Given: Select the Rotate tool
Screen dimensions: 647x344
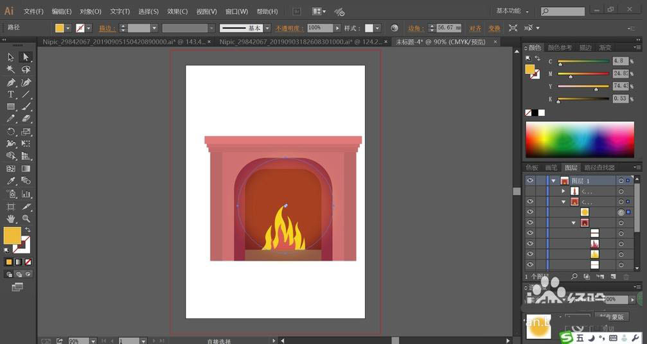Looking at the screenshot, I should coord(11,132).
